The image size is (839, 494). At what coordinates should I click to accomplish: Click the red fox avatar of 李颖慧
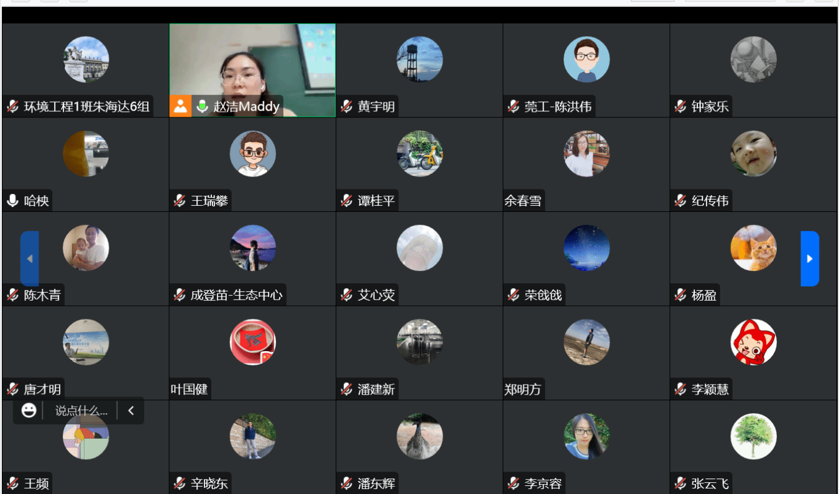(x=753, y=342)
